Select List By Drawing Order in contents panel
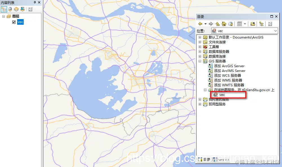 (4, 9)
